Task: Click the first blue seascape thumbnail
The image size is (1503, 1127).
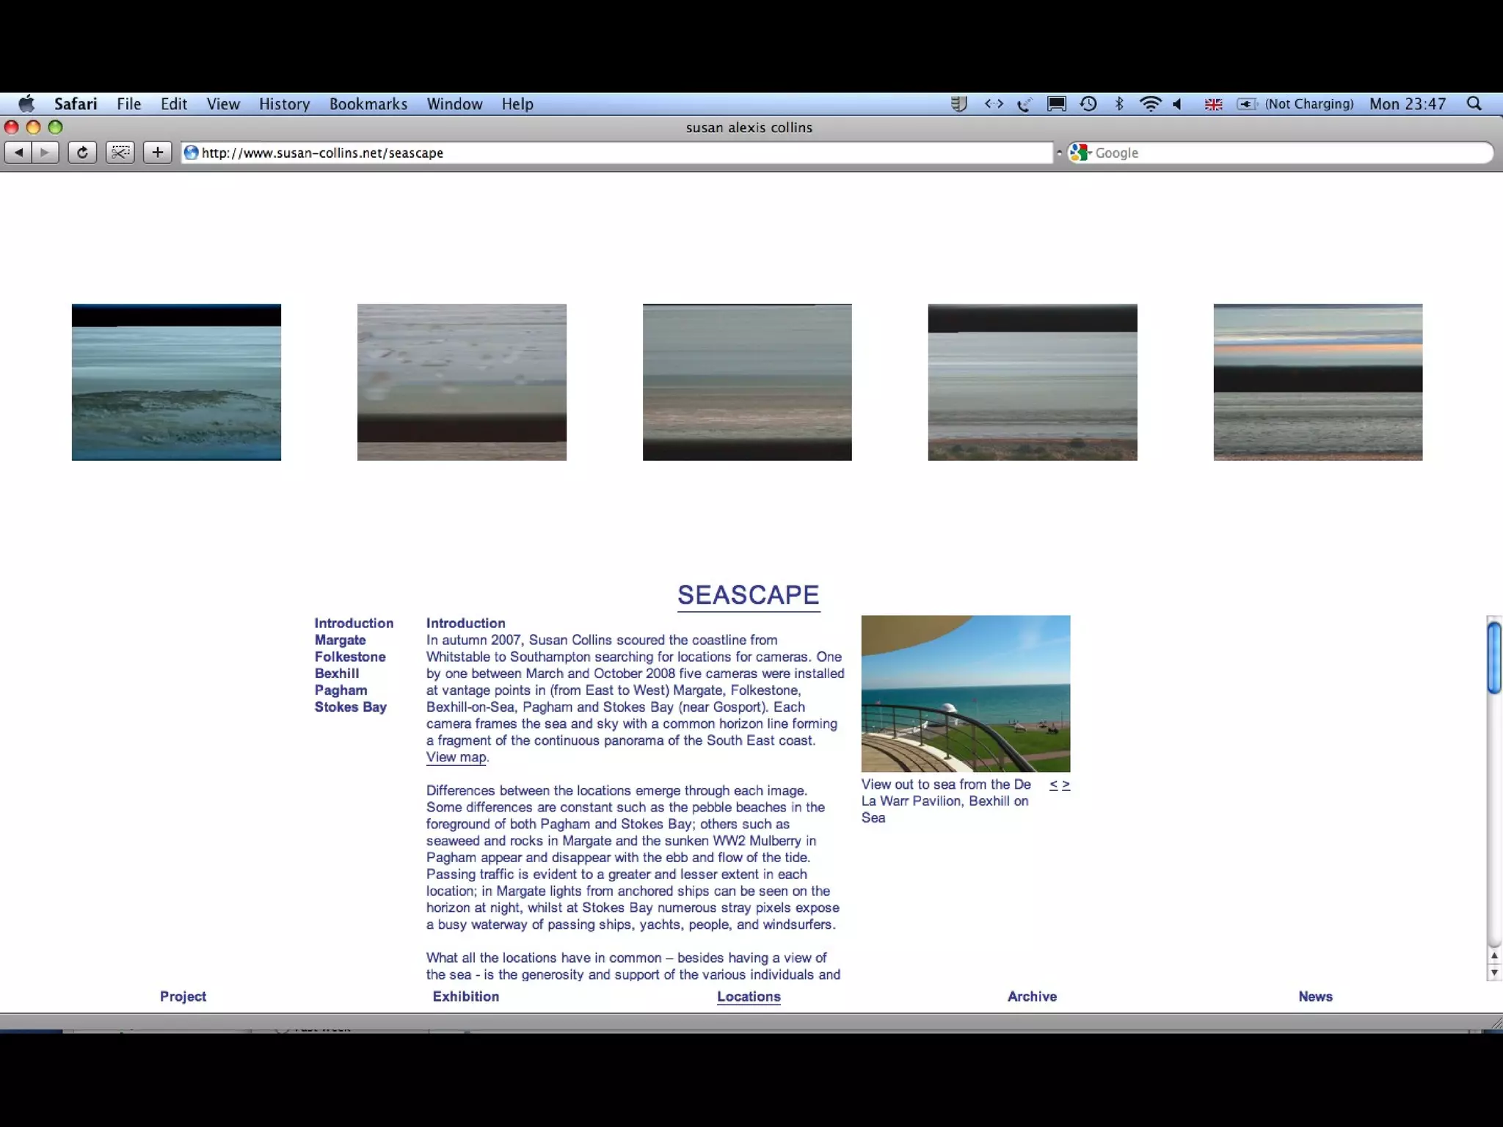Action: [176, 382]
